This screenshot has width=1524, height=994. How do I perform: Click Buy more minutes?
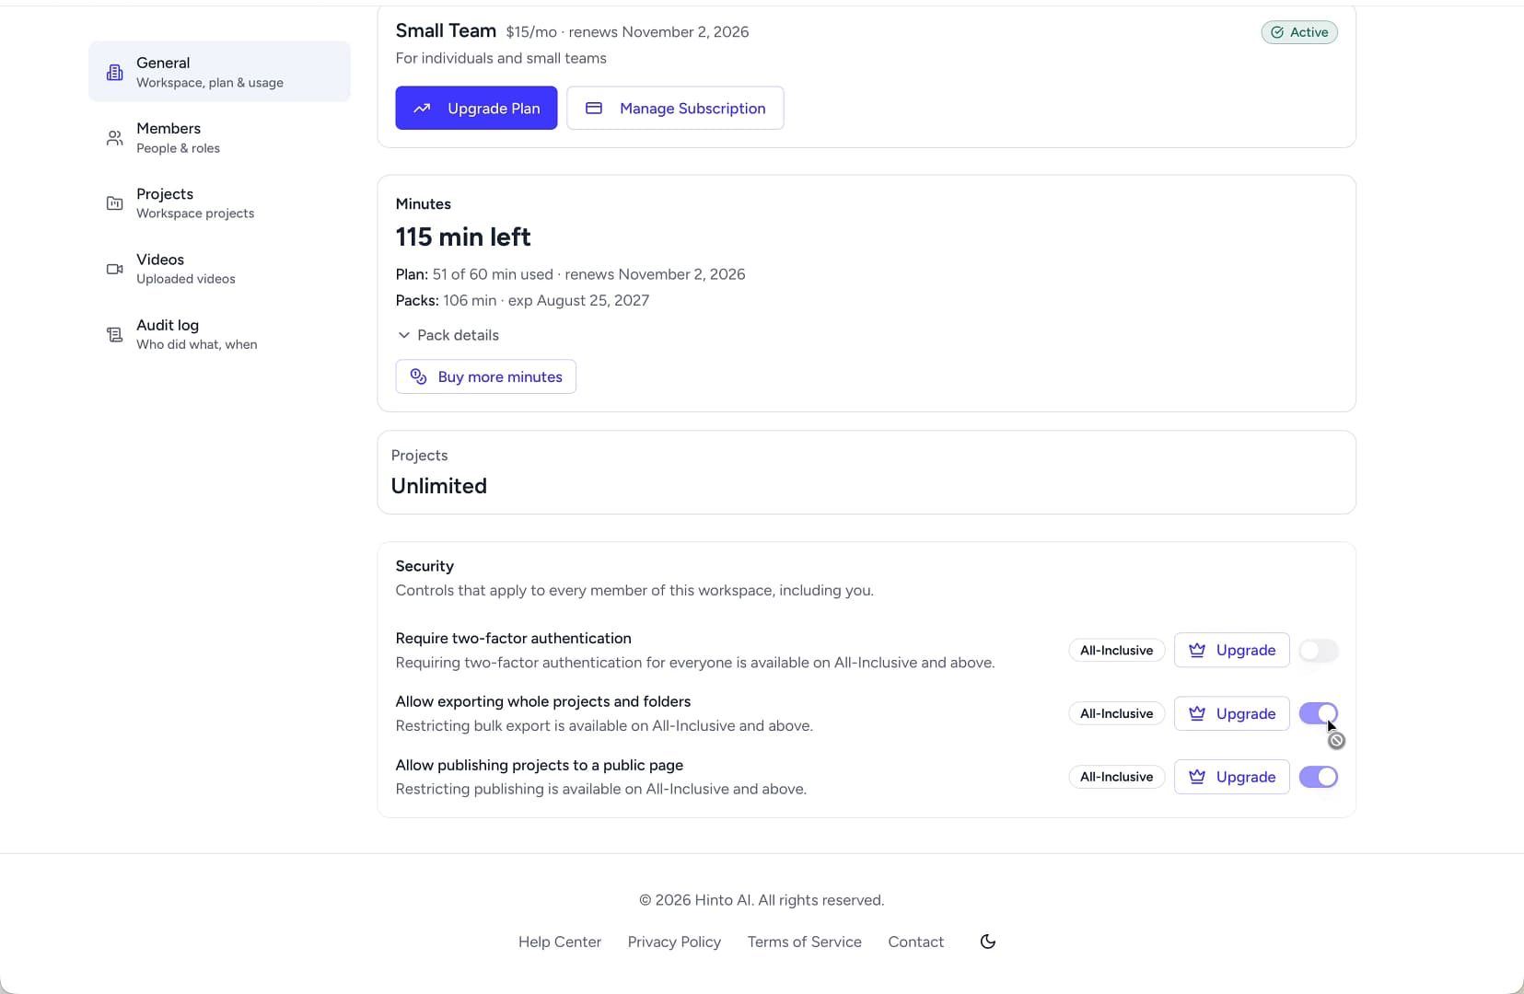pyautogui.click(x=486, y=376)
